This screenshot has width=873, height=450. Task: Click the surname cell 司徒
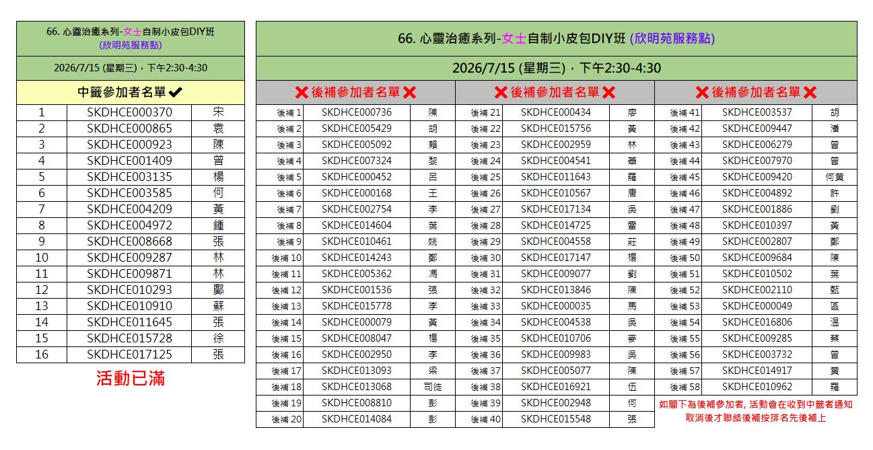433,387
